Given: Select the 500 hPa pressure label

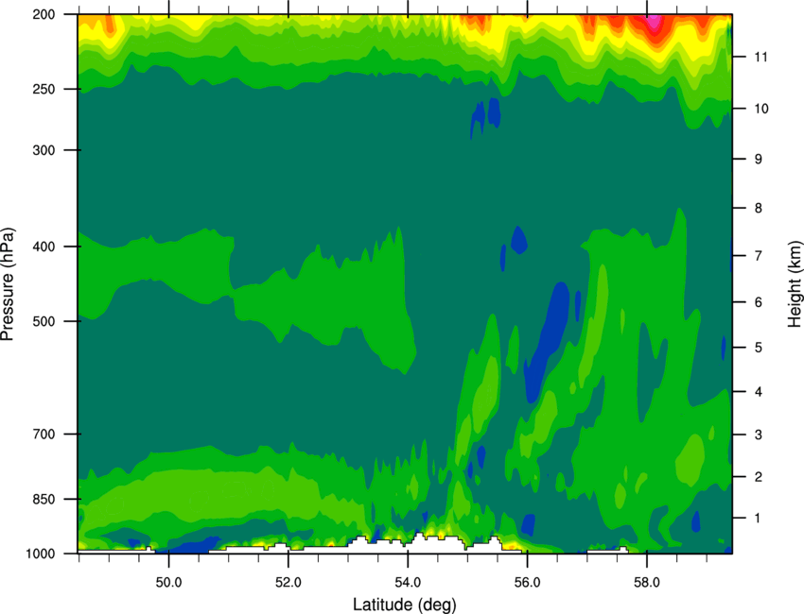Looking at the screenshot, I should pyautogui.click(x=44, y=321).
